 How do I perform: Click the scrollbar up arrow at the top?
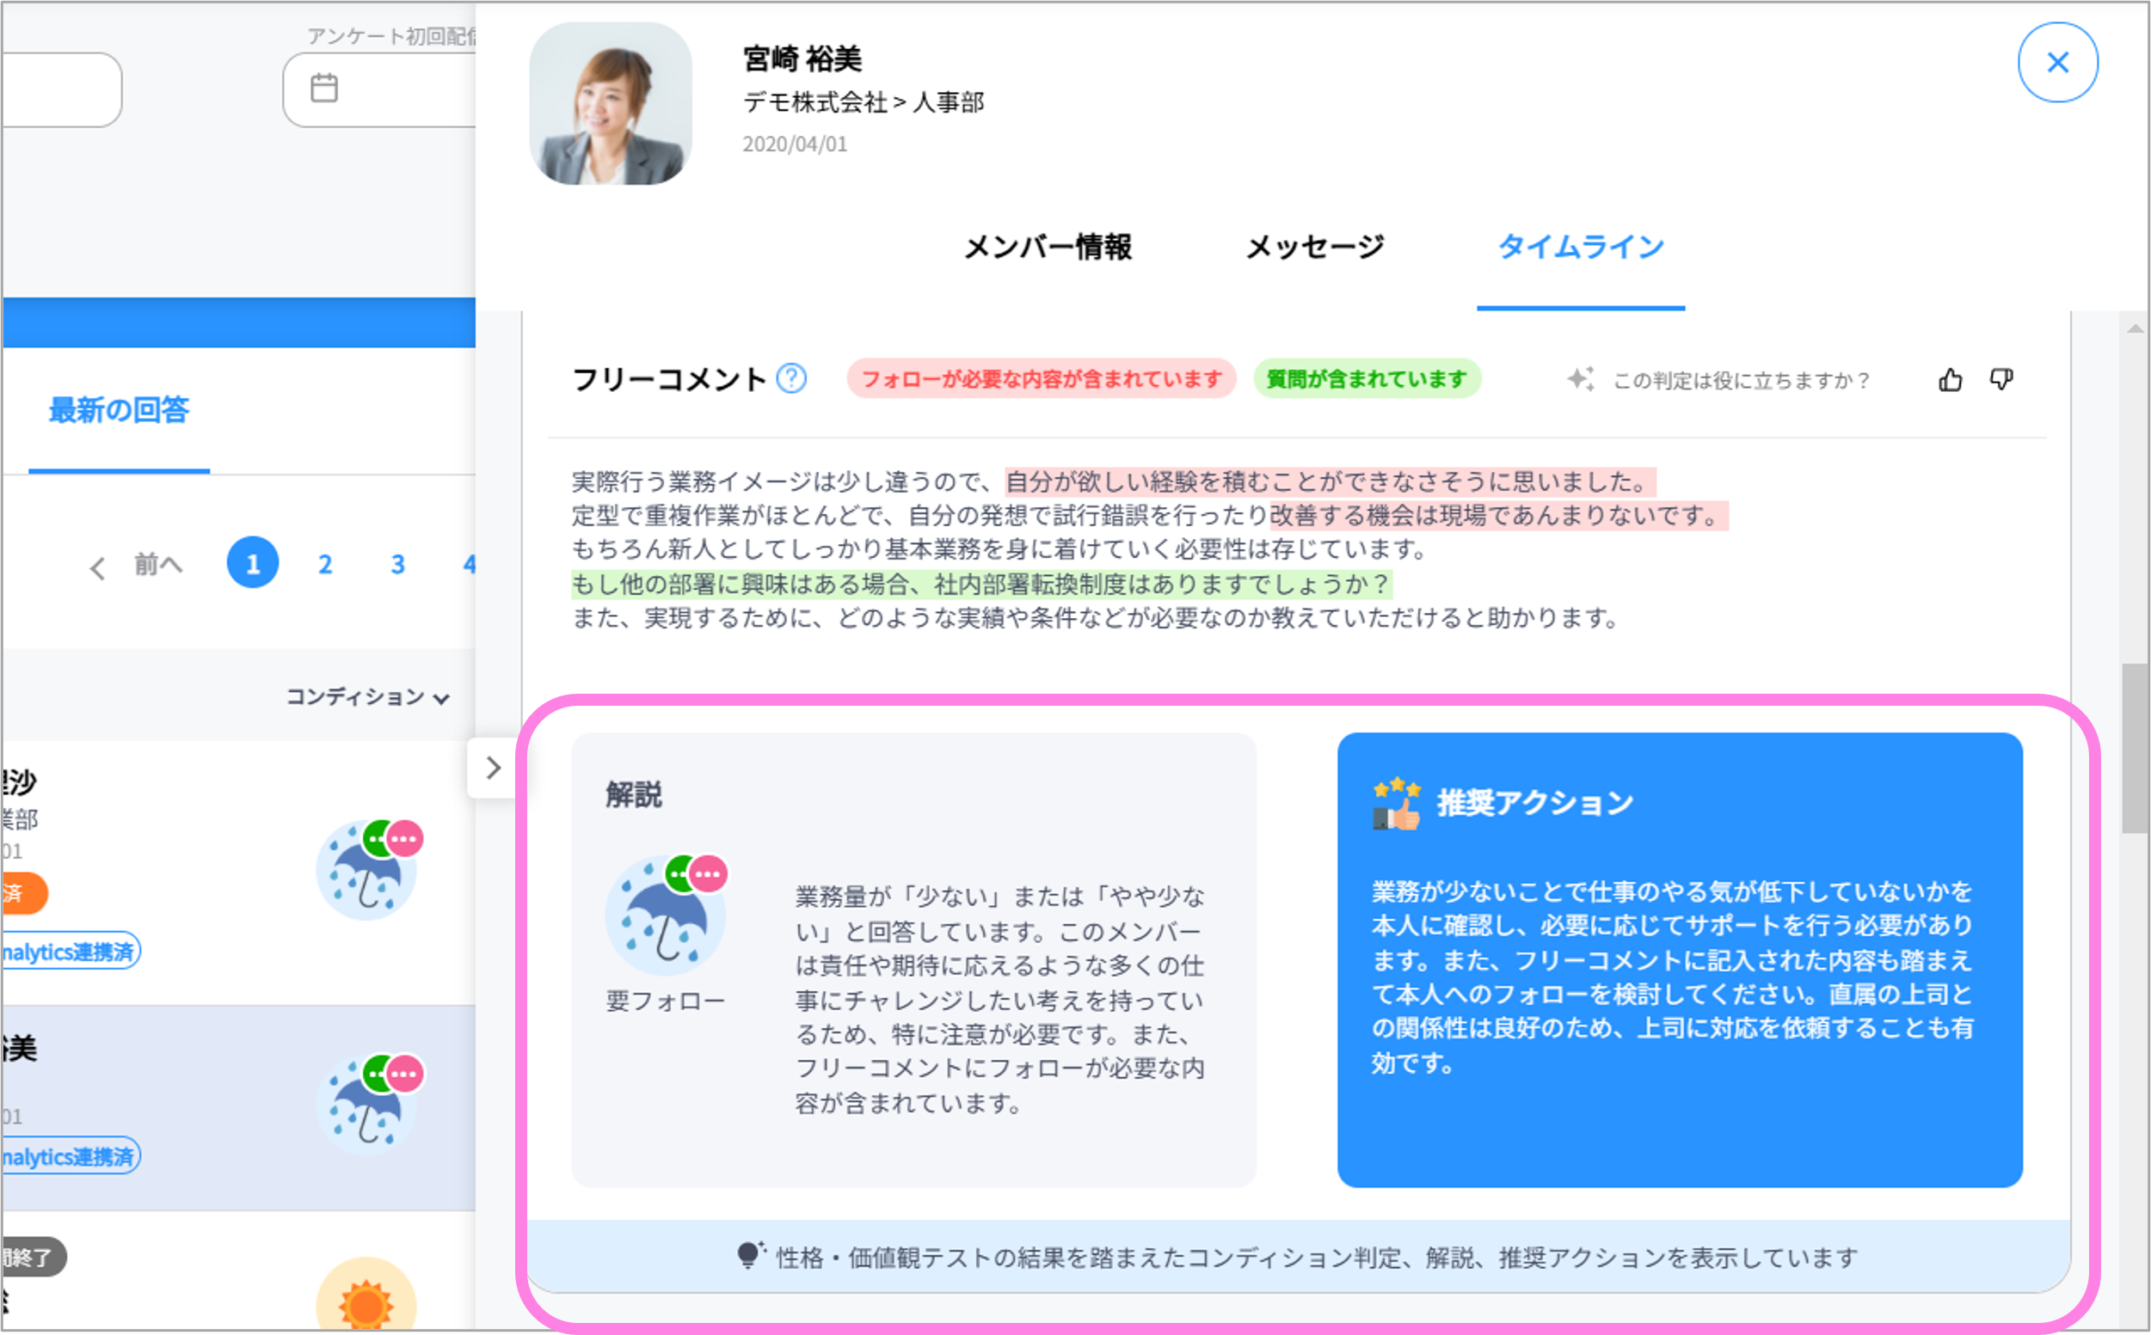[2136, 328]
